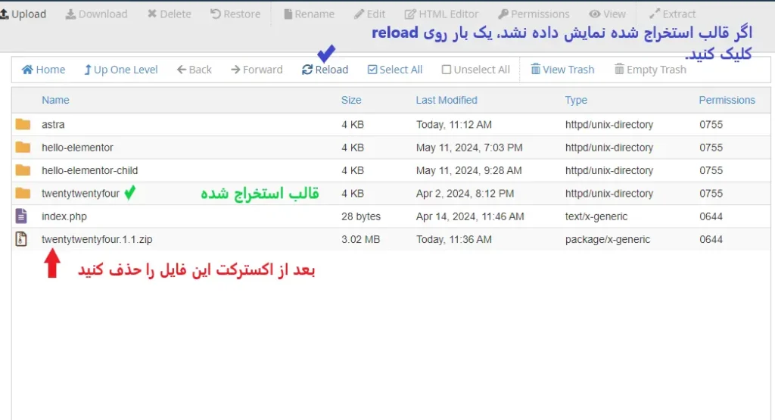Click the Edit toolbar button

point(369,14)
